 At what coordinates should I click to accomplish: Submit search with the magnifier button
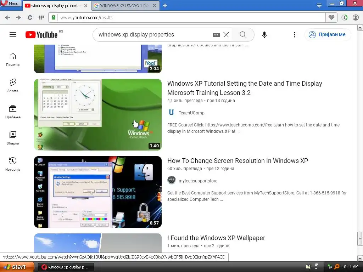pyautogui.click(x=243, y=35)
